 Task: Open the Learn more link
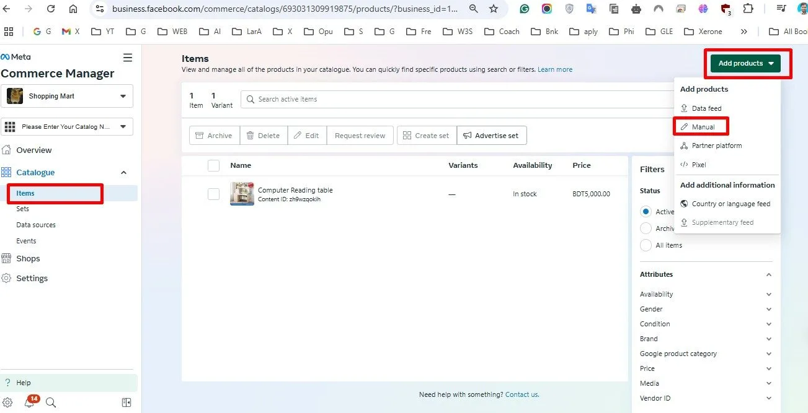click(555, 69)
